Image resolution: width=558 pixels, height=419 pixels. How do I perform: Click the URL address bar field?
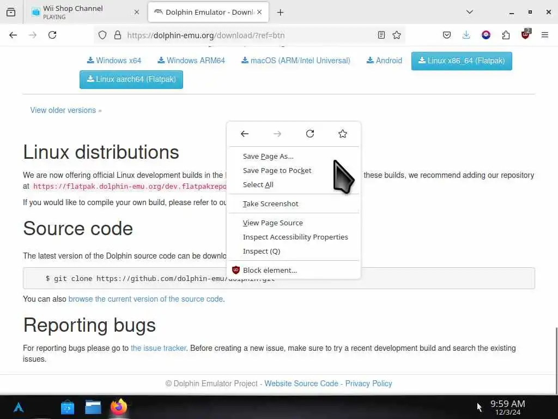[x=249, y=35]
